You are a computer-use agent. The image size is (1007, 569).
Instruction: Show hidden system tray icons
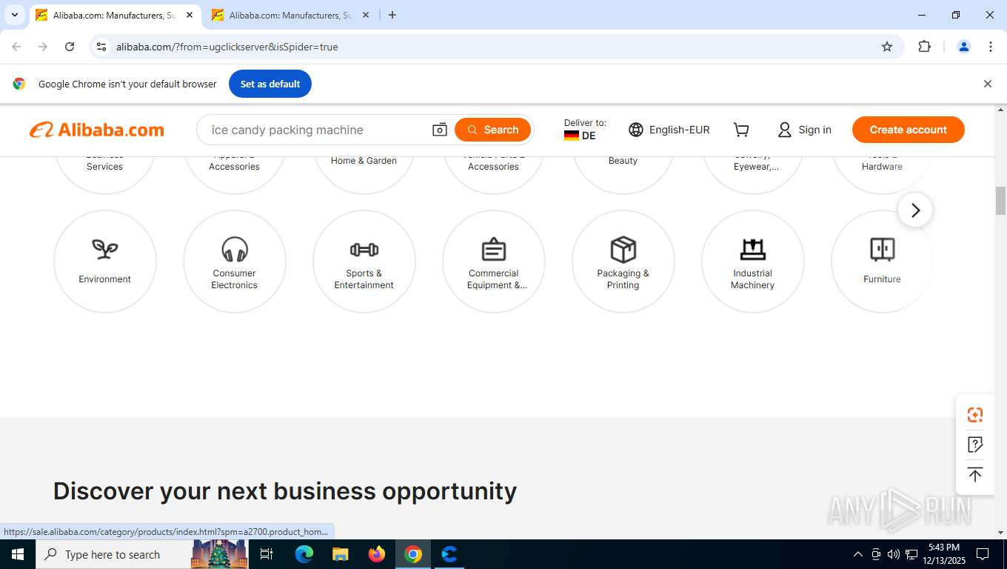(857, 554)
